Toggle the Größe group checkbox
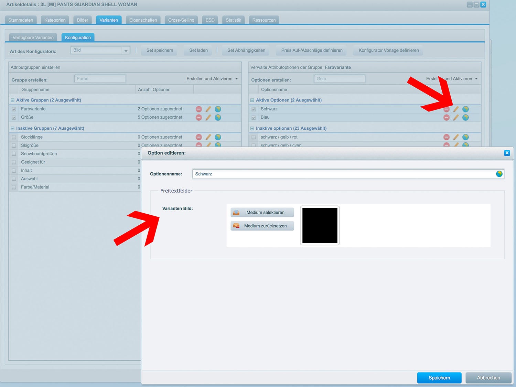The image size is (516, 387). coord(14,117)
